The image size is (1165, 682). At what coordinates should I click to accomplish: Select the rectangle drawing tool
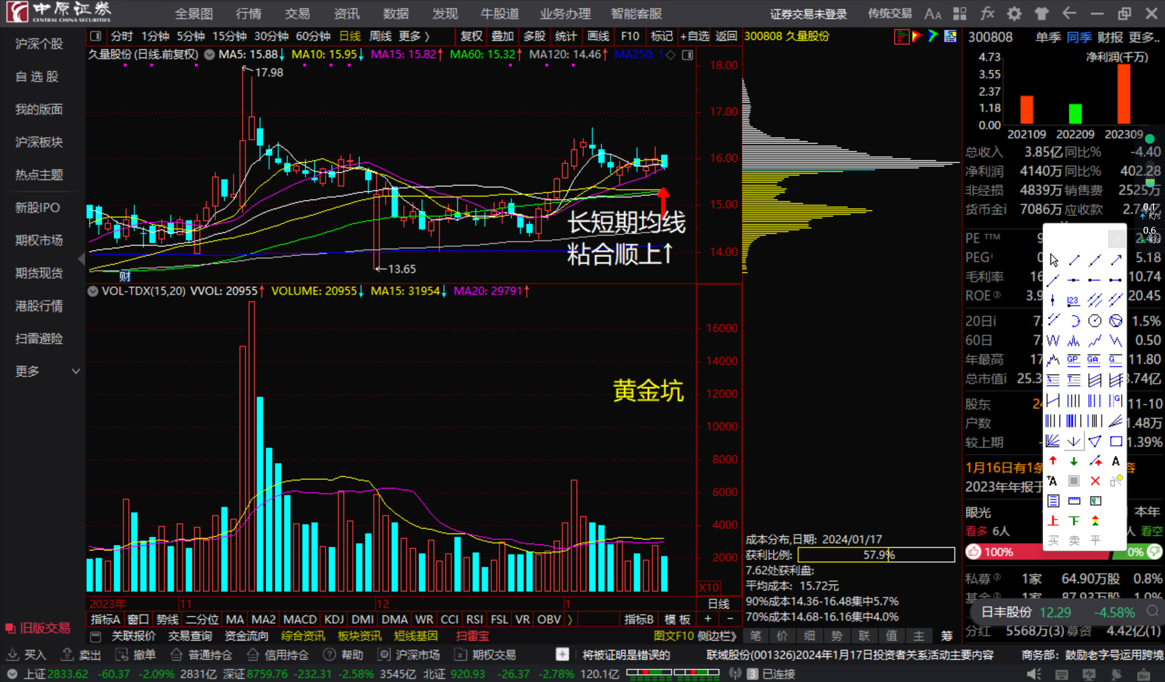(1116, 441)
